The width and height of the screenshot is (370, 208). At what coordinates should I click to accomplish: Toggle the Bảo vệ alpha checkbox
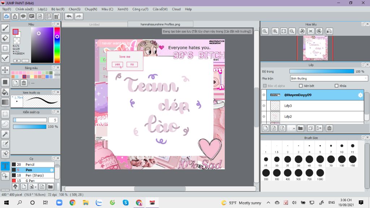265,86
